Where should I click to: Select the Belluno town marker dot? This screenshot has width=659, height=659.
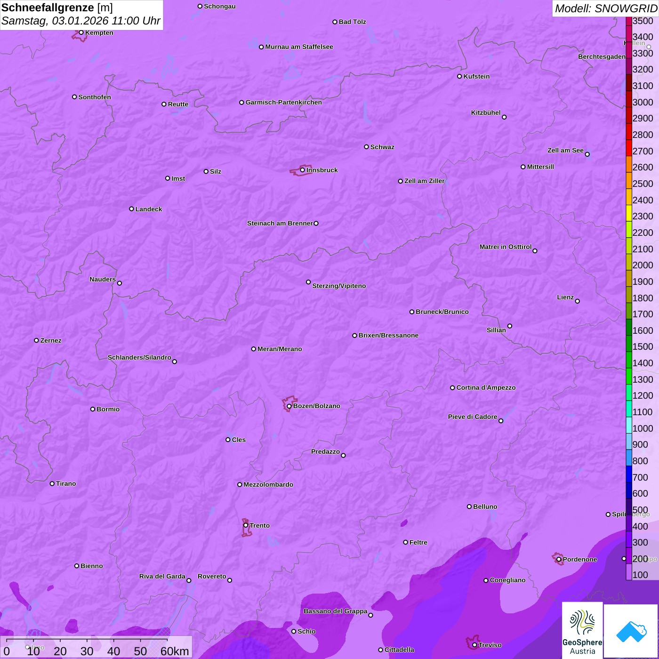tap(469, 506)
